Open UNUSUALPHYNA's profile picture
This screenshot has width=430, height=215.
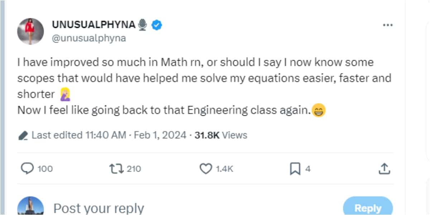point(30,31)
